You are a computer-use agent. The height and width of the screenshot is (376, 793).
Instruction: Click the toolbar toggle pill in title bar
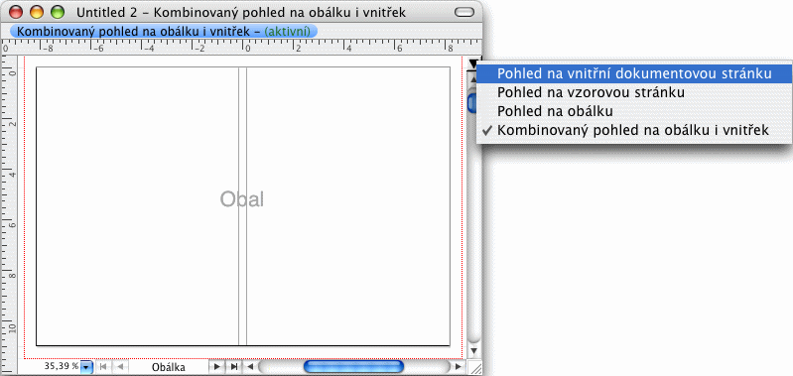(x=464, y=12)
